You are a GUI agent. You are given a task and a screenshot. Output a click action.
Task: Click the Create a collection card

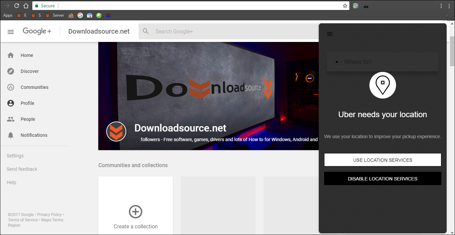point(136,205)
